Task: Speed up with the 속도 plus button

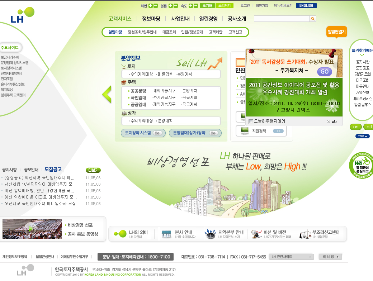Action: point(191,6)
